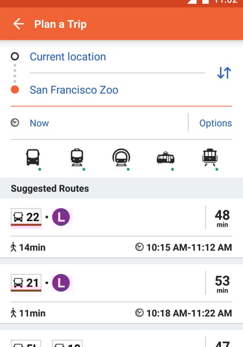243x347 pixels.
Task: Toggle the subway tunnel mode filter
Action: (x=121, y=157)
